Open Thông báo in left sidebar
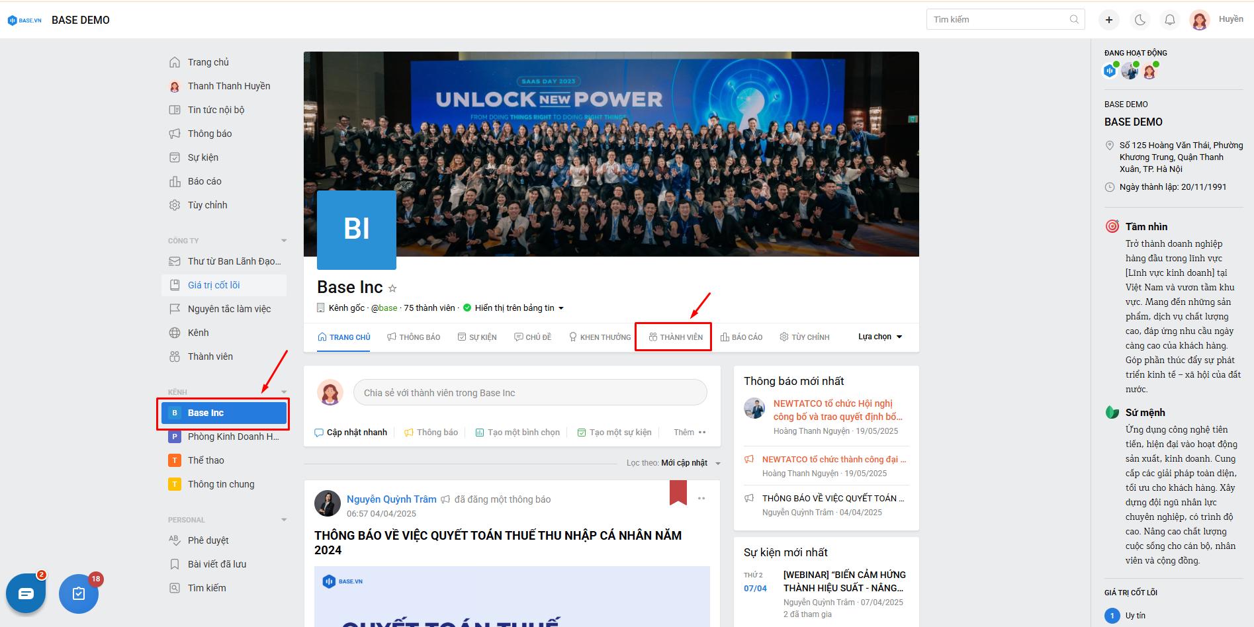1254x627 pixels. [x=210, y=134]
